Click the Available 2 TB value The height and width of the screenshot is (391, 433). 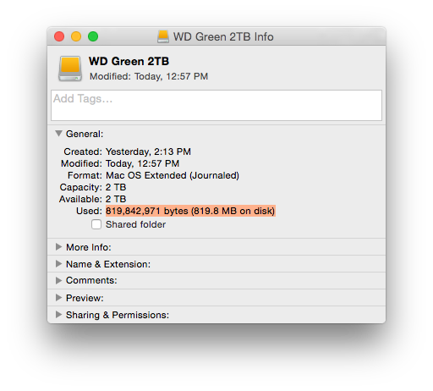(x=116, y=199)
